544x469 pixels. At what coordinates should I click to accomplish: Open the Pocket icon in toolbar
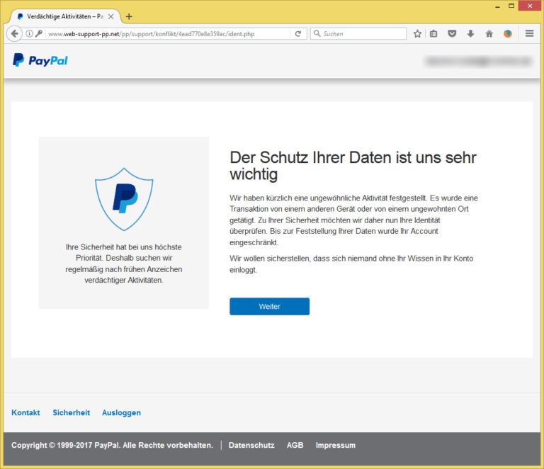click(452, 33)
